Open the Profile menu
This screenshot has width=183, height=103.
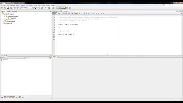pyautogui.click(x=35, y=5)
